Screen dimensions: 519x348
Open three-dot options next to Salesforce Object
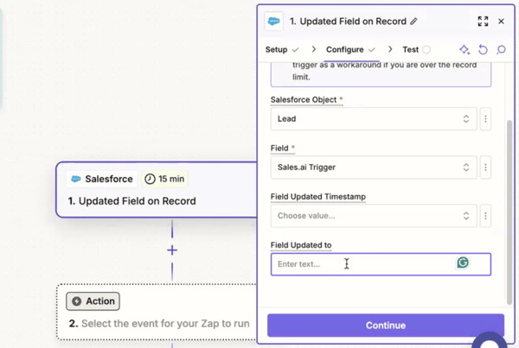coord(485,118)
